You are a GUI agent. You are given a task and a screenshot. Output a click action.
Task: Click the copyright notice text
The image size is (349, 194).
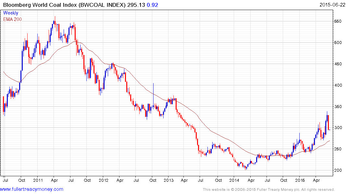269,189
